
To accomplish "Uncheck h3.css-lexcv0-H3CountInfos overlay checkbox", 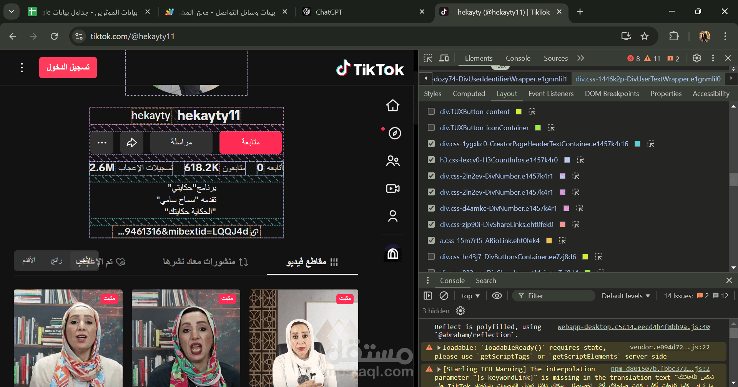I will click(x=431, y=160).
